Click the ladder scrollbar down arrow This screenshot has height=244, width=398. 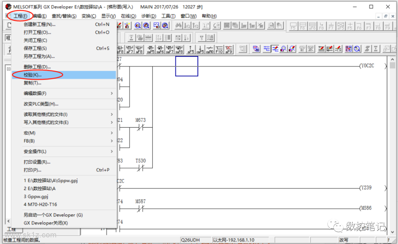point(392,232)
